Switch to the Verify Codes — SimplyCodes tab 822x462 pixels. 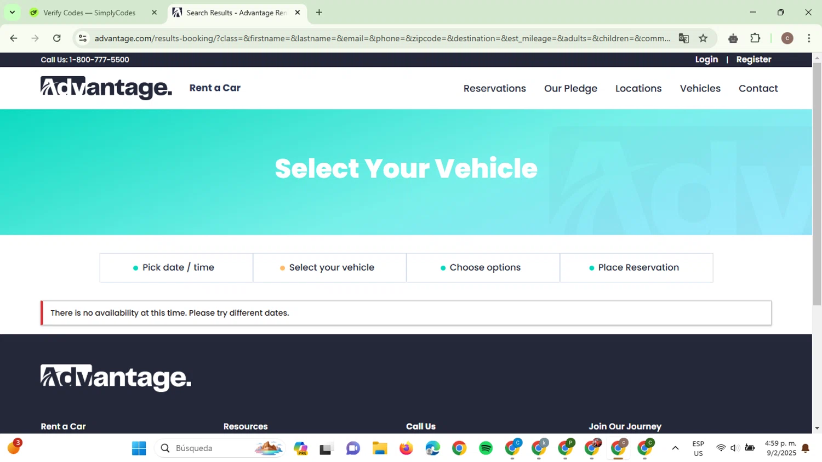89,13
